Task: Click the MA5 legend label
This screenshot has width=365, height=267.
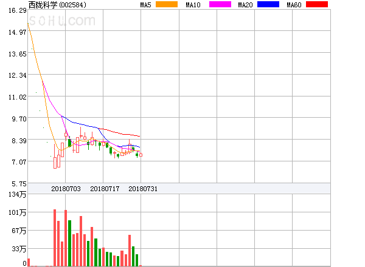Action: [145, 5]
